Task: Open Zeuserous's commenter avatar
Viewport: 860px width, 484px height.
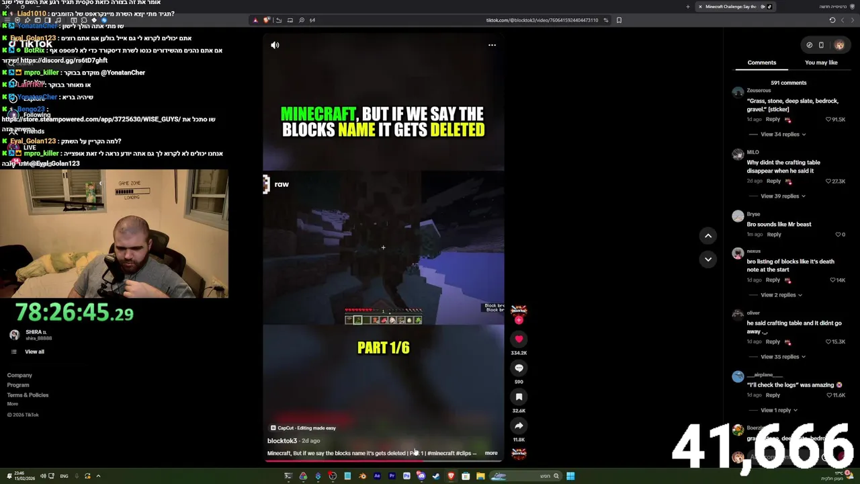Action: pyautogui.click(x=738, y=93)
